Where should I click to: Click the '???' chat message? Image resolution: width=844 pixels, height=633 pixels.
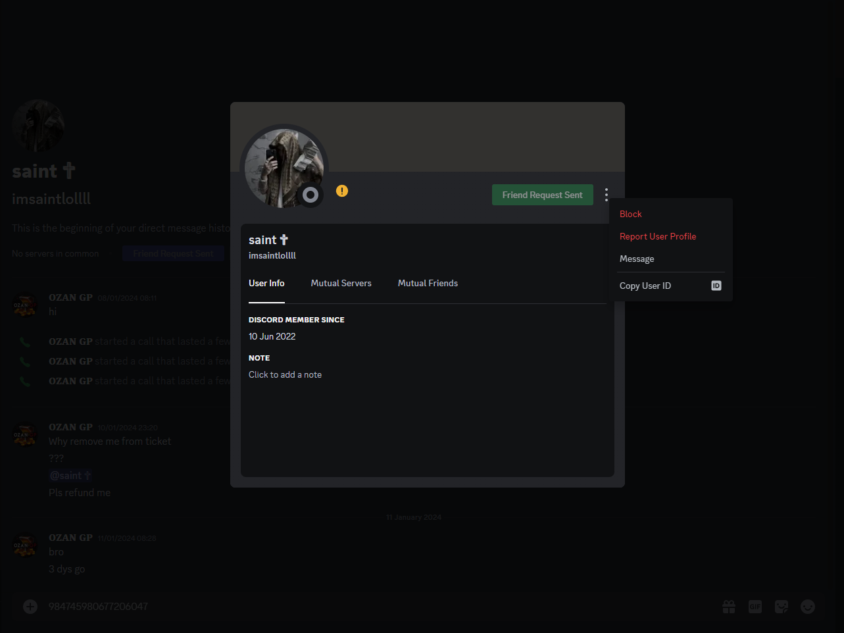tap(56, 459)
